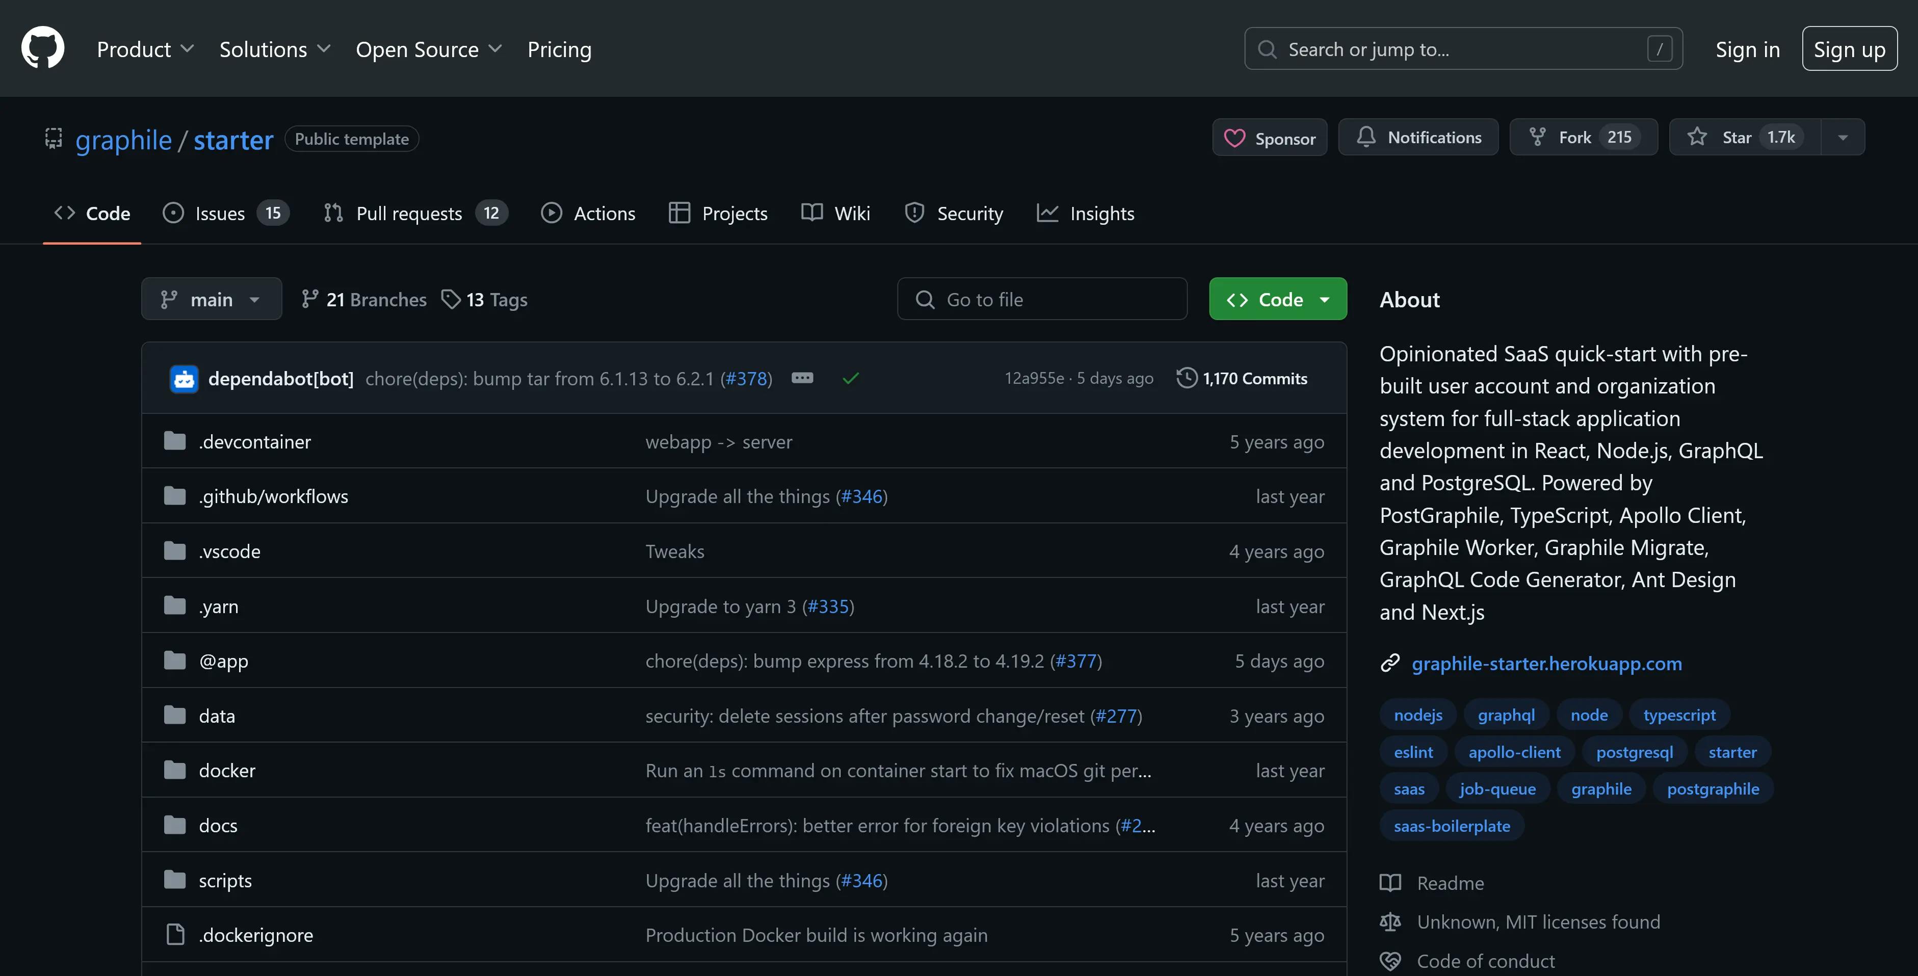1918x976 pixels.
Task: Open commit hash 12a955e
Action: click(1034, 378)
